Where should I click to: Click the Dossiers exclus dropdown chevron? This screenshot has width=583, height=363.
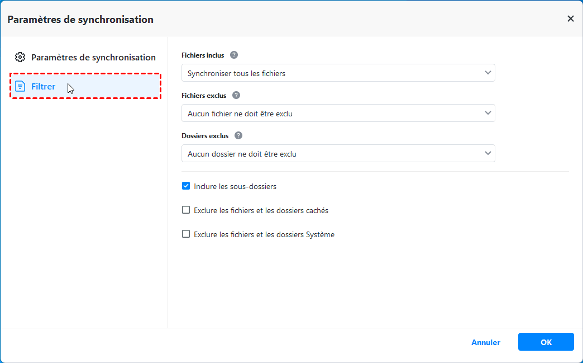tap(488, 153)
